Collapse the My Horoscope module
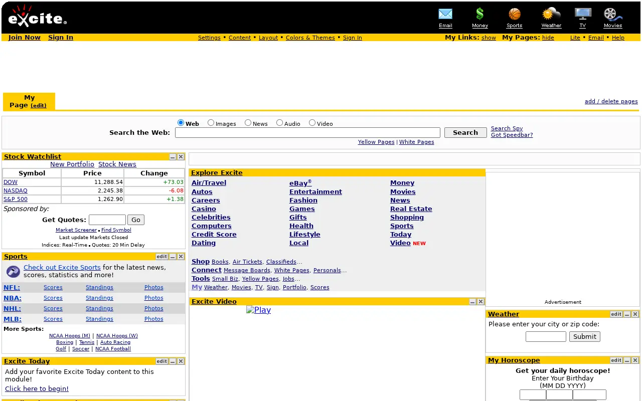The height and width of the screenshot is (401, 642). [627, 360]
